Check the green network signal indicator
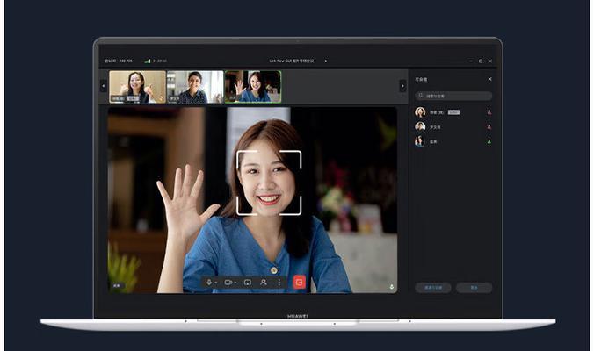This screenshot has height=351, width=594. coord(148,61)
